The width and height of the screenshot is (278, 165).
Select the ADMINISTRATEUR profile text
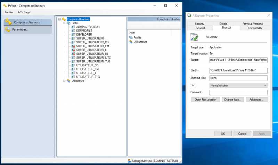pyautogui.click(x=88, y=27)
